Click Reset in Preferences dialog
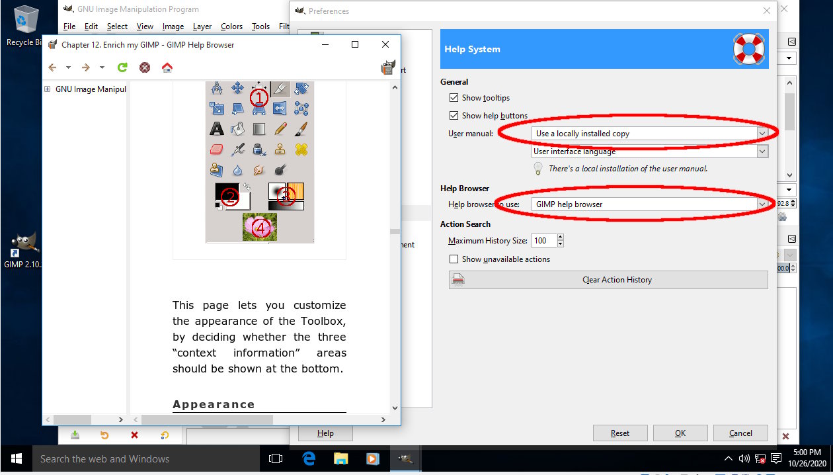Screen dimensions: 833x475 point(620,433)
